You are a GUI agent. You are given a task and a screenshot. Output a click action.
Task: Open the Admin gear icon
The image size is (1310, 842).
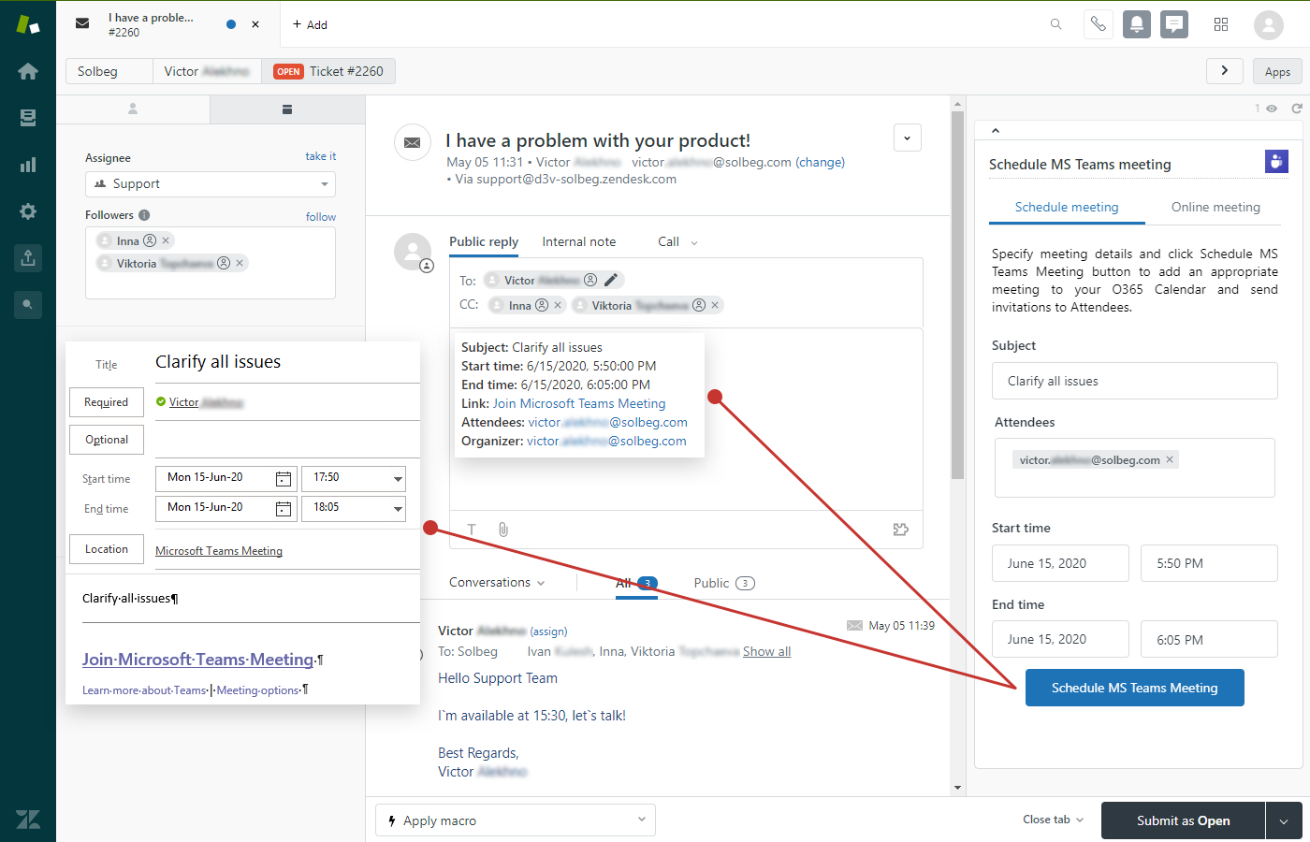[x=28, y=211]
